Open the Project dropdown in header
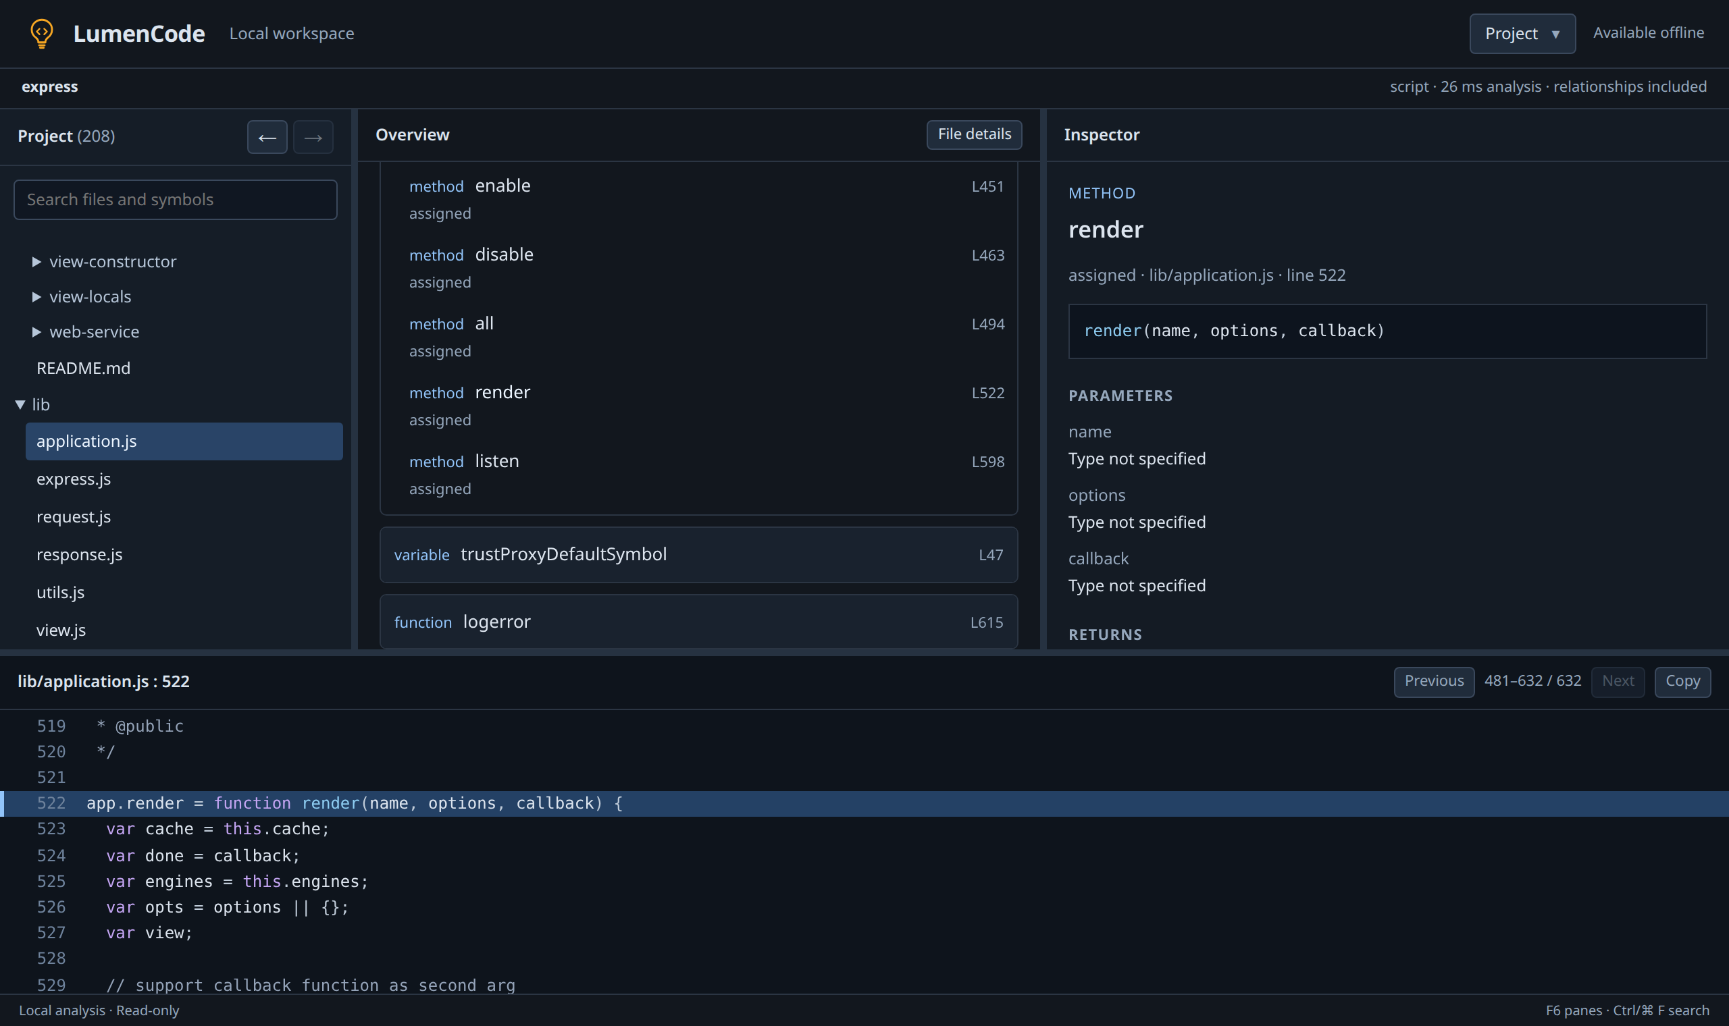Screen dimensions: 1729x1026 pyautogui.click(x=1522, y=33)
